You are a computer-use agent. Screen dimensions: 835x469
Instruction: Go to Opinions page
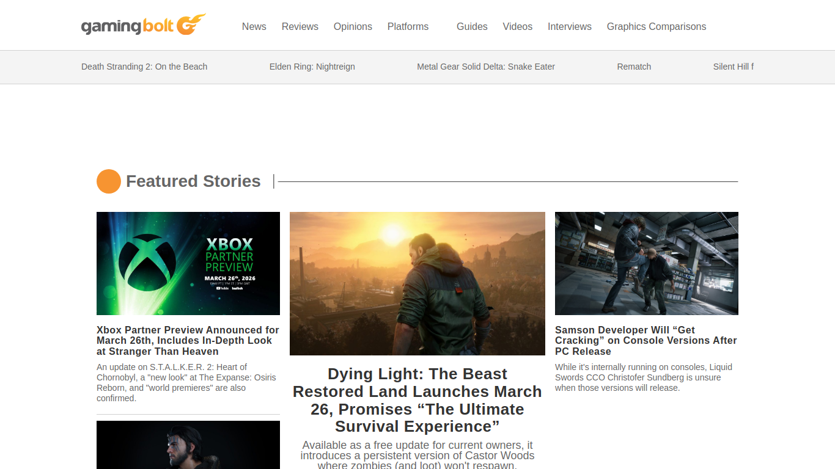coord(353,27)
